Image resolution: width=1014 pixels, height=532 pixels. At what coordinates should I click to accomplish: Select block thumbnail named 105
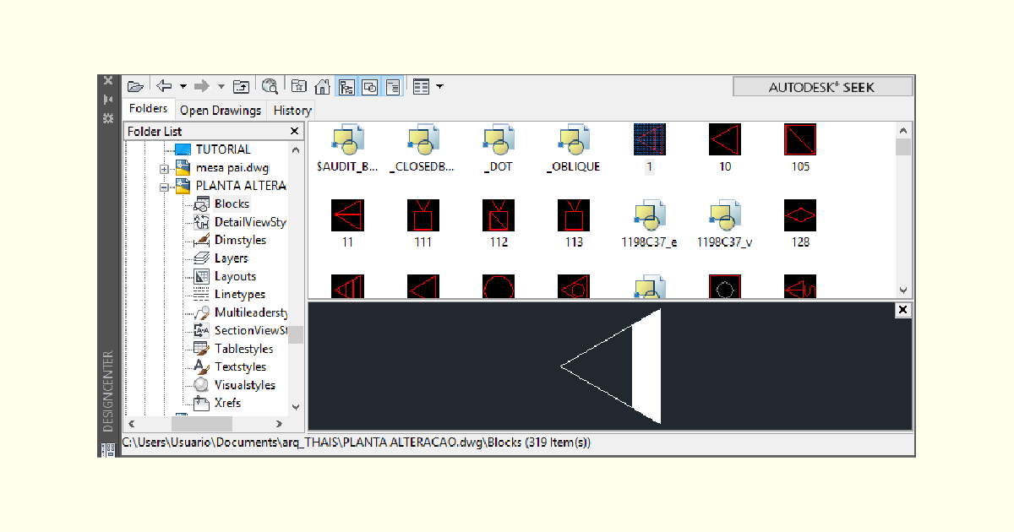tap(800, 139)
